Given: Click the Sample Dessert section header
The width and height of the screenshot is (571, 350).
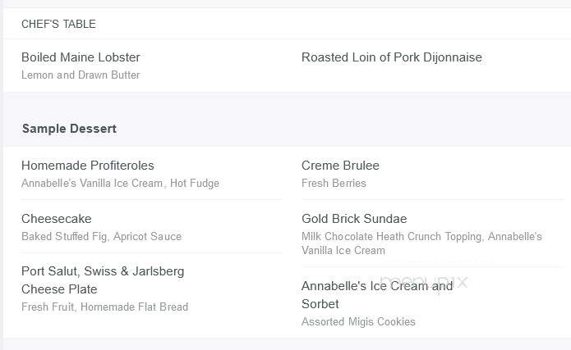Looking at the screenshot, I should click(69, 129).
